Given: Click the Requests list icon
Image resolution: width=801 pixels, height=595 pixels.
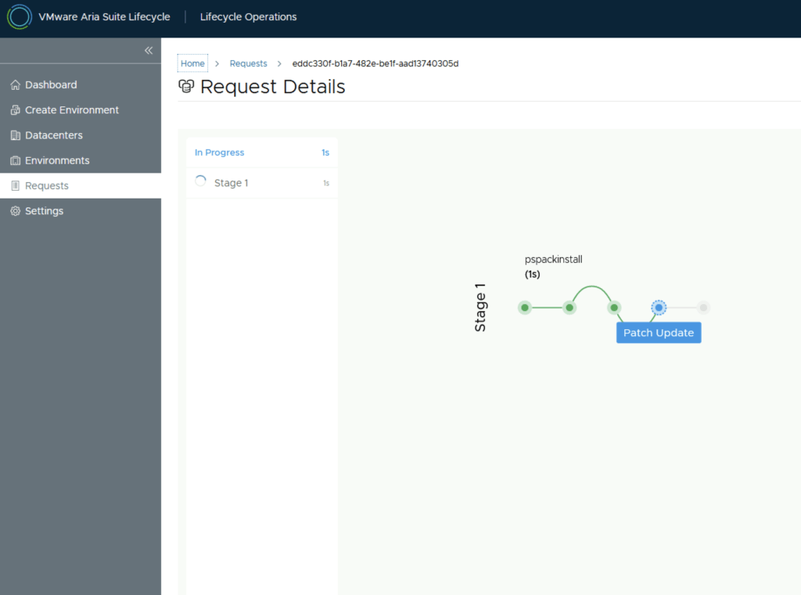Looking at the screenshot, I should coord(15,186).
